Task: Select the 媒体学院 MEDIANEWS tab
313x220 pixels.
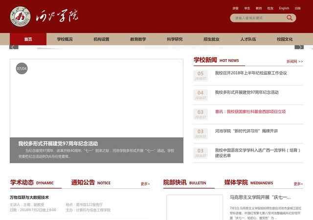Action: click(248, 182)
